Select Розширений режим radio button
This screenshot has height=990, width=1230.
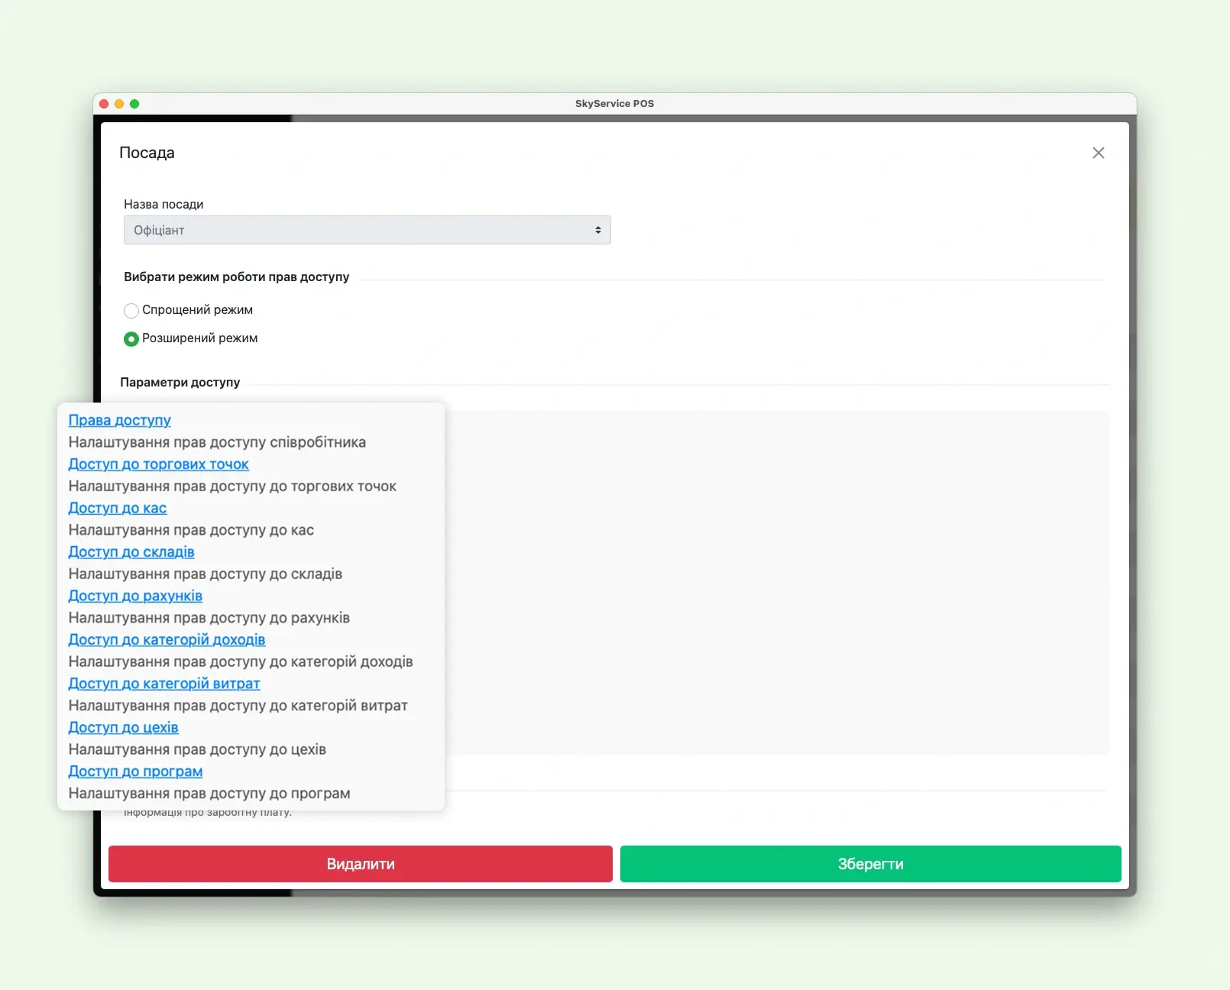[131, 338]
